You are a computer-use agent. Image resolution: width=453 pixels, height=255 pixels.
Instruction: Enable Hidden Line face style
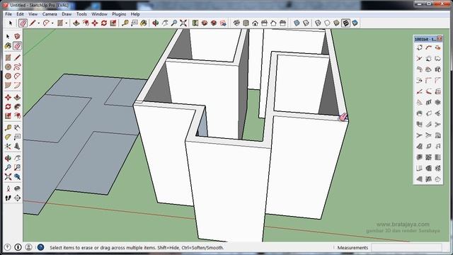point(327,23)
